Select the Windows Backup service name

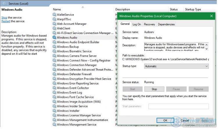[x=68, y=47]
